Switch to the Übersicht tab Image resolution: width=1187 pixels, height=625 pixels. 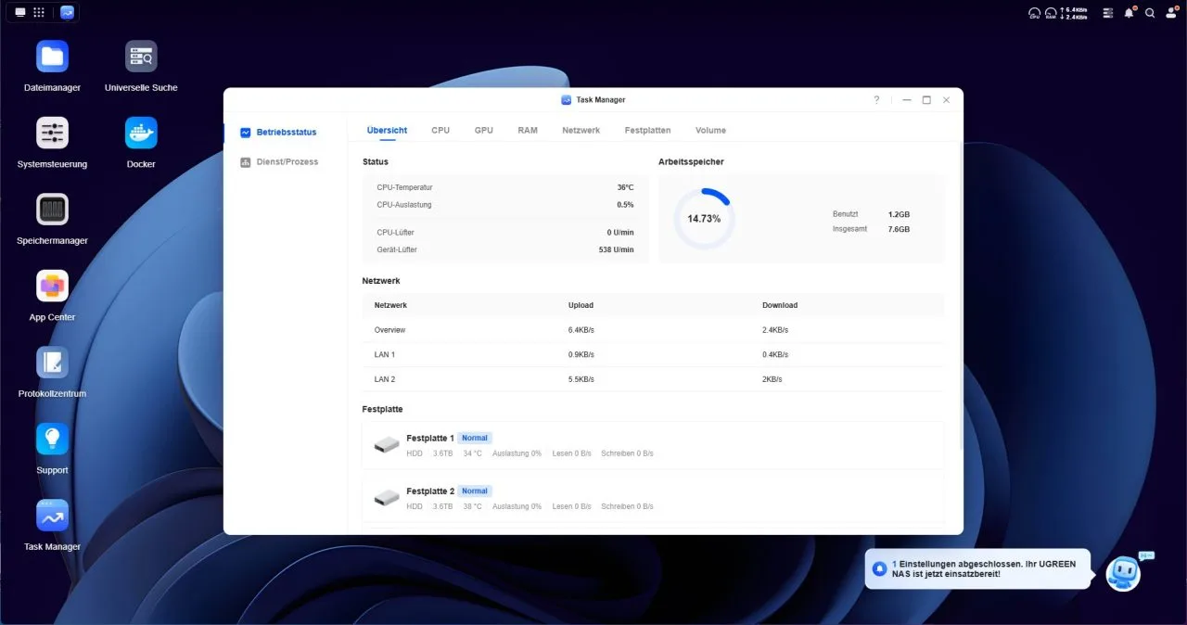pyautogui.click(x=387, y=131)
